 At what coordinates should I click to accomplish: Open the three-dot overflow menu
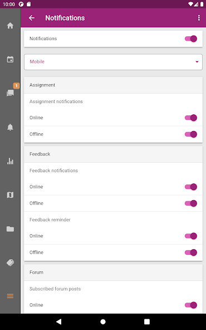point(199,18)
